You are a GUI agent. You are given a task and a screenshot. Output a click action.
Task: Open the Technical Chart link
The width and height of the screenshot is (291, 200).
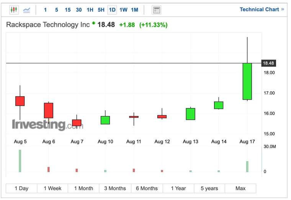pyautogui.click(x=262, y=10)
